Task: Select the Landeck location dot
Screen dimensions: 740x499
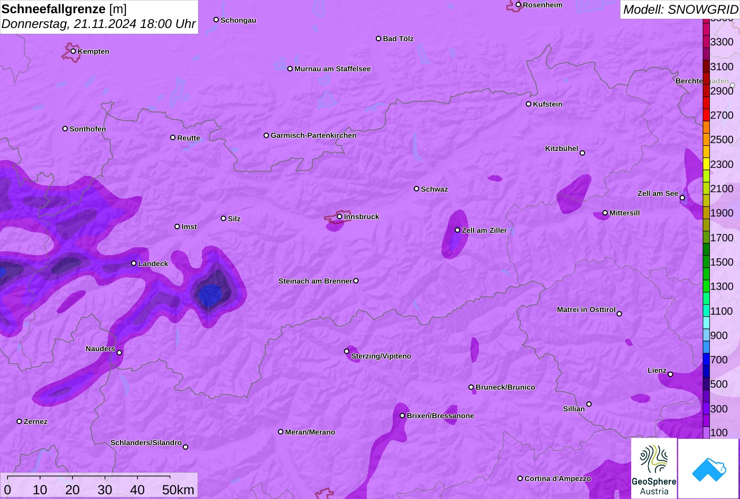Action: [134, 263]
